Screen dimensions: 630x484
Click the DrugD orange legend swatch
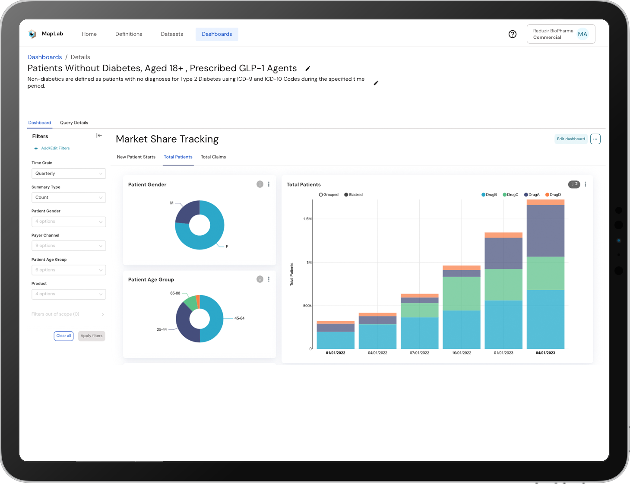(547, 194)
